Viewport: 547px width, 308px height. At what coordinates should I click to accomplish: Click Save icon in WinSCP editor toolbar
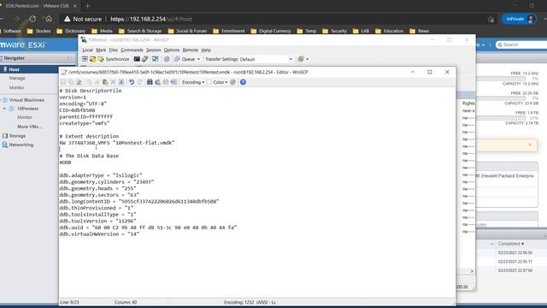click(x=63, y=82)
